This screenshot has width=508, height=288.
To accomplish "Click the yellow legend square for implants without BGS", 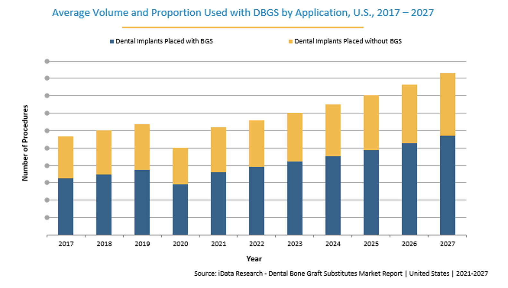I will 290,42.
